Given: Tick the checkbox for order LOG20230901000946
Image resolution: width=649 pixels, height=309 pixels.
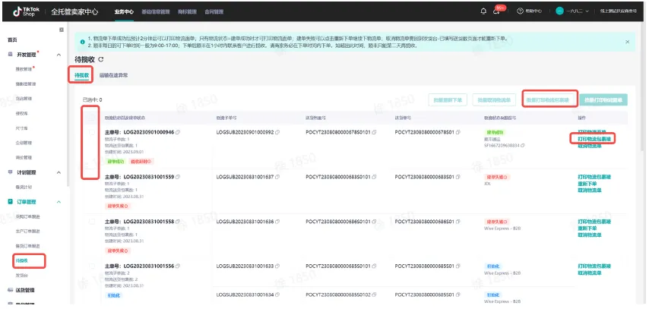Looking at the screenshot, I should (91, 132).
